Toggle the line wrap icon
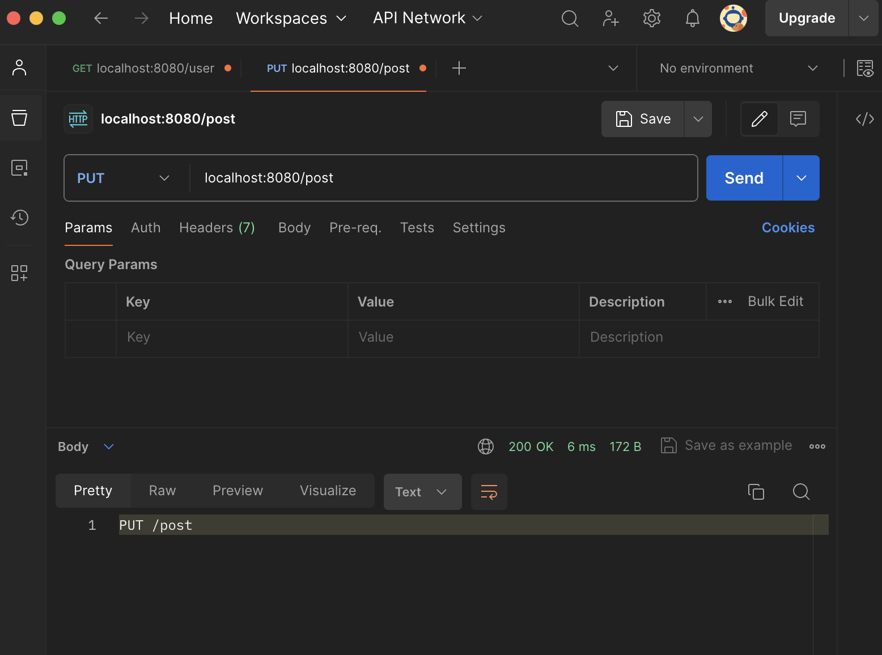The image size is (882, 655). 489,492
